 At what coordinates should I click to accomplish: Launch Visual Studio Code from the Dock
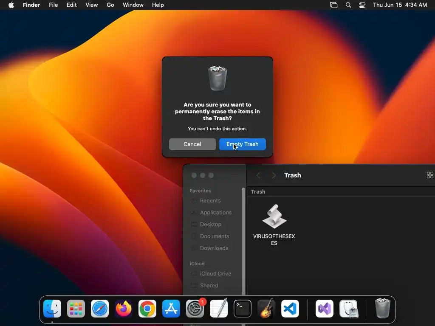click(x=290, y=309)
